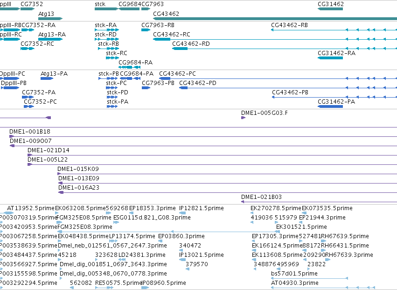Click EST label IP13021.5prime

coord(202,255)
